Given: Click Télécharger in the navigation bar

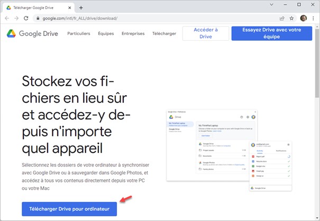Looking at the screenshot, I should 164,33.
